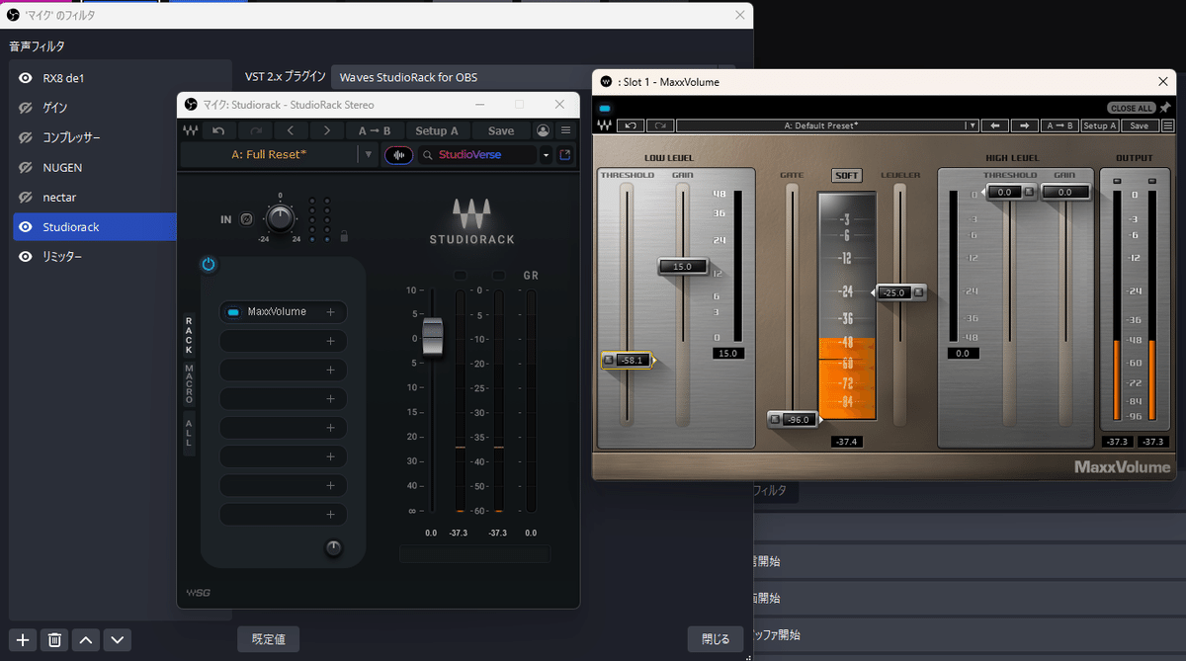
Task: Click the trash icon to delete a filter
Action: pyautogui.click(x=54, y=639)
